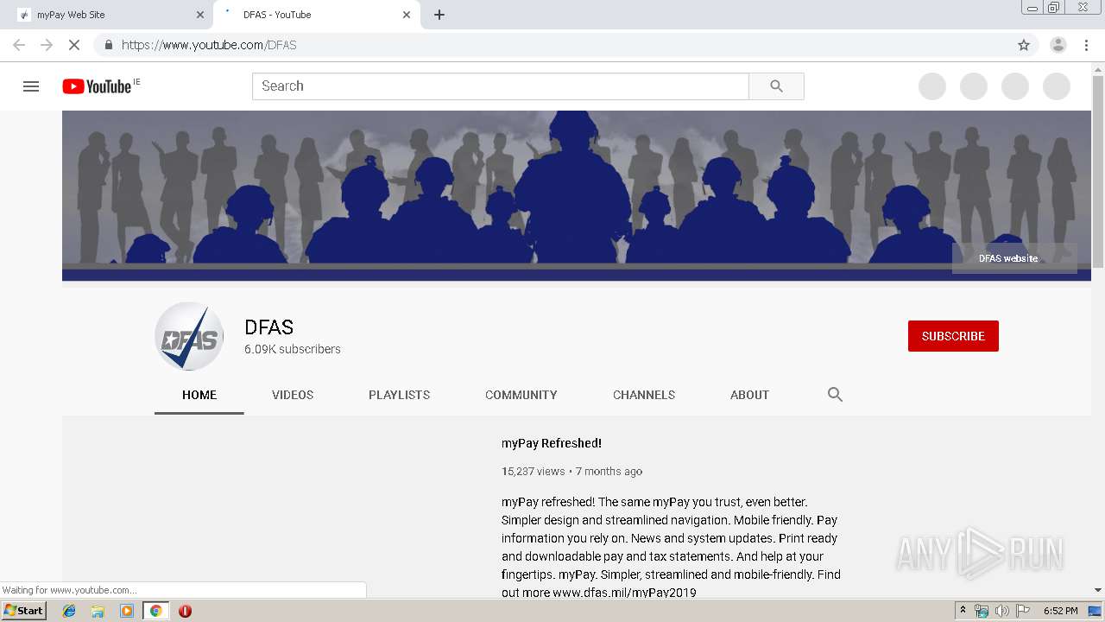Click the 6.09K subscribers text
Screen dimensions: 1105x622
[x=293, y=349]
